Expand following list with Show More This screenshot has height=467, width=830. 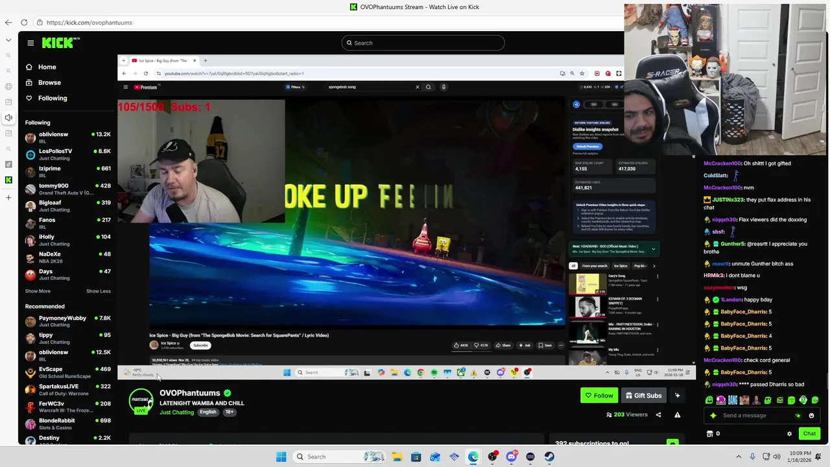click(38, 291)
